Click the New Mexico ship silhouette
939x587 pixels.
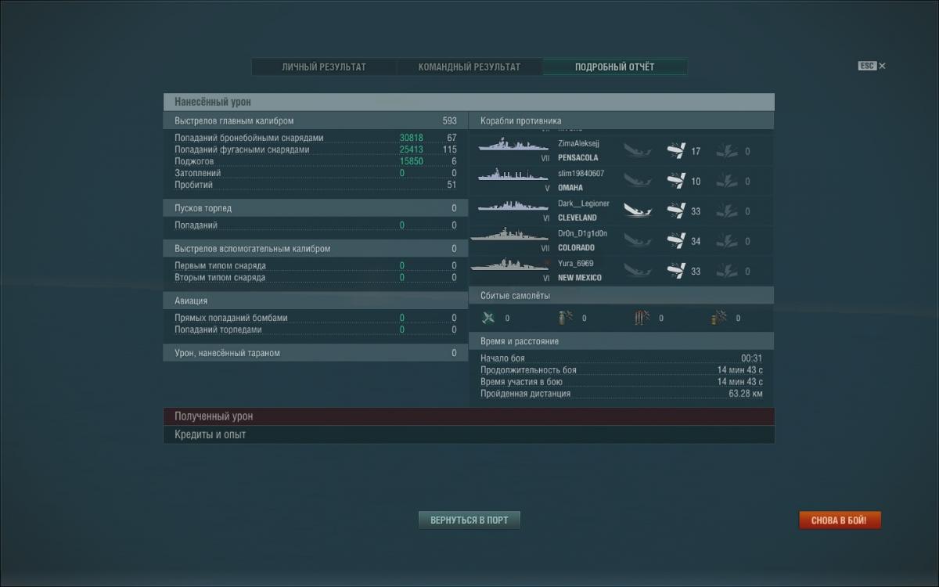(509, 266)
